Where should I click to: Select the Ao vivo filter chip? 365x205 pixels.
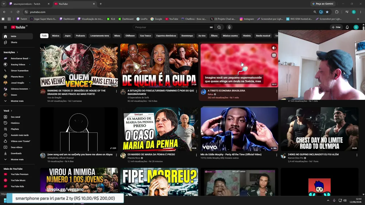(x=202, y=36)
